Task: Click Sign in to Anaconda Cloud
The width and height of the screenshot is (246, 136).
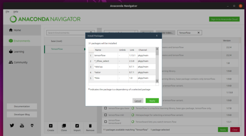Action: pyautogui.click(x=224, y=19)
